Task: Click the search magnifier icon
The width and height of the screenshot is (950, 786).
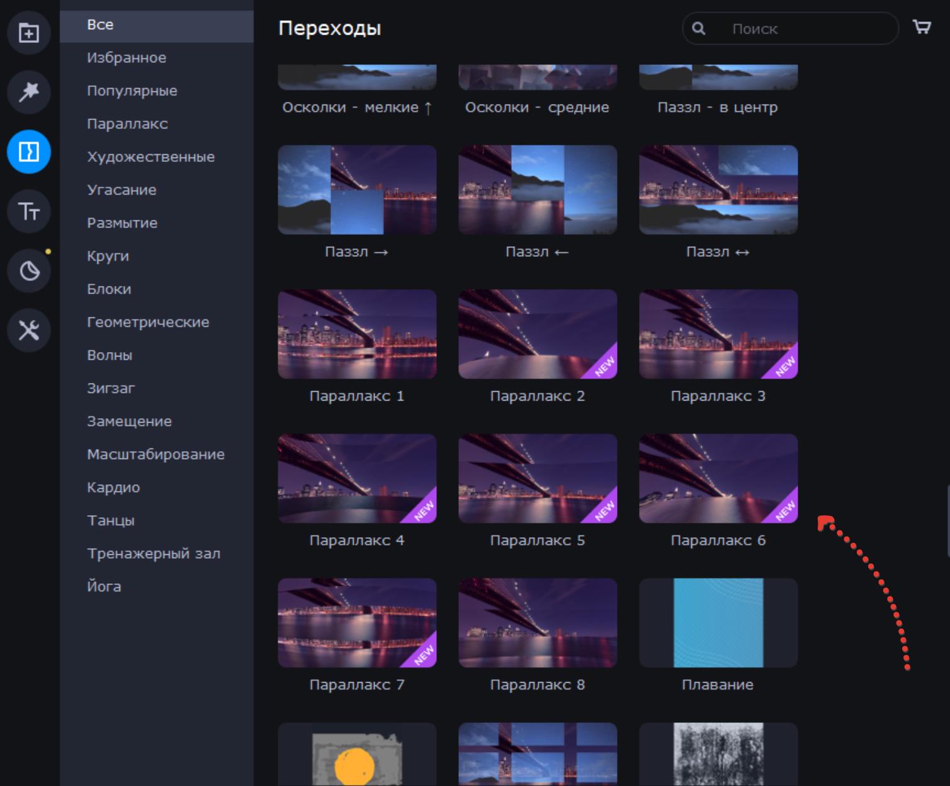Action: coord(699,28)
